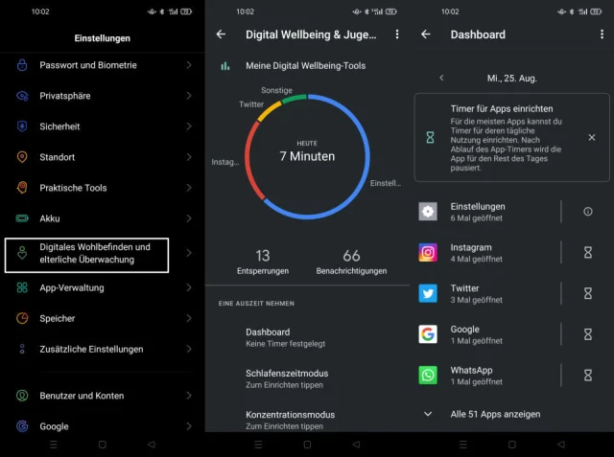Tap the WhatsApp app icon in Dashboard
This screenshot has height=457, width=614.
coord(428,376)
